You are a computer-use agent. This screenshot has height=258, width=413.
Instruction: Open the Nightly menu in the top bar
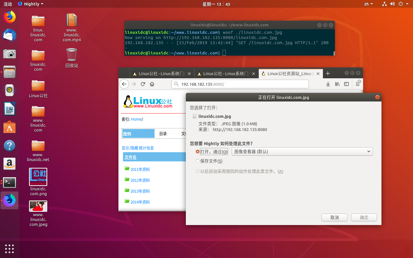coord(30,4)
